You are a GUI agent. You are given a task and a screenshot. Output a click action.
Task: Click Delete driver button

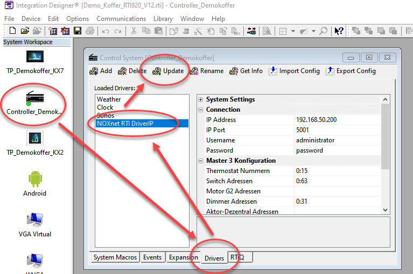(132, 71)
